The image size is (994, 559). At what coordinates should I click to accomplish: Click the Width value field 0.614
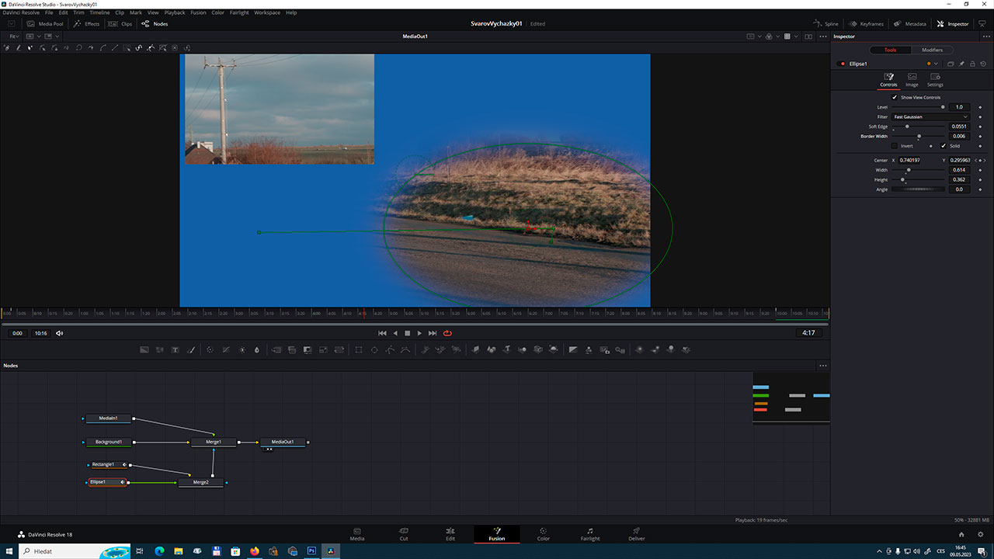tap(959, 170)
